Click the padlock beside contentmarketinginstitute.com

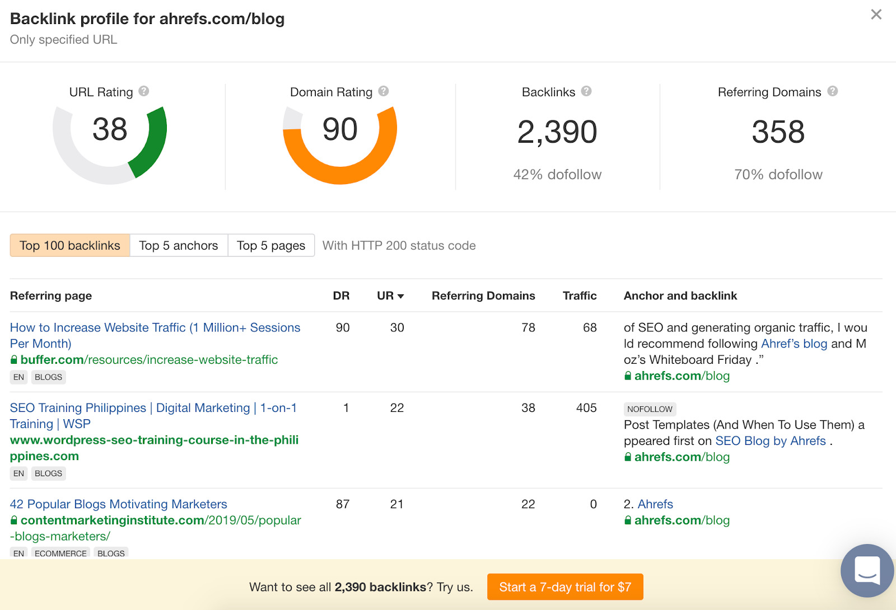click(x=14, y=520)
